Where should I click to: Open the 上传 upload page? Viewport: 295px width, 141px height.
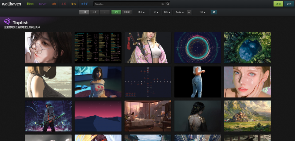pyautogui.click(x=64, y=4)
